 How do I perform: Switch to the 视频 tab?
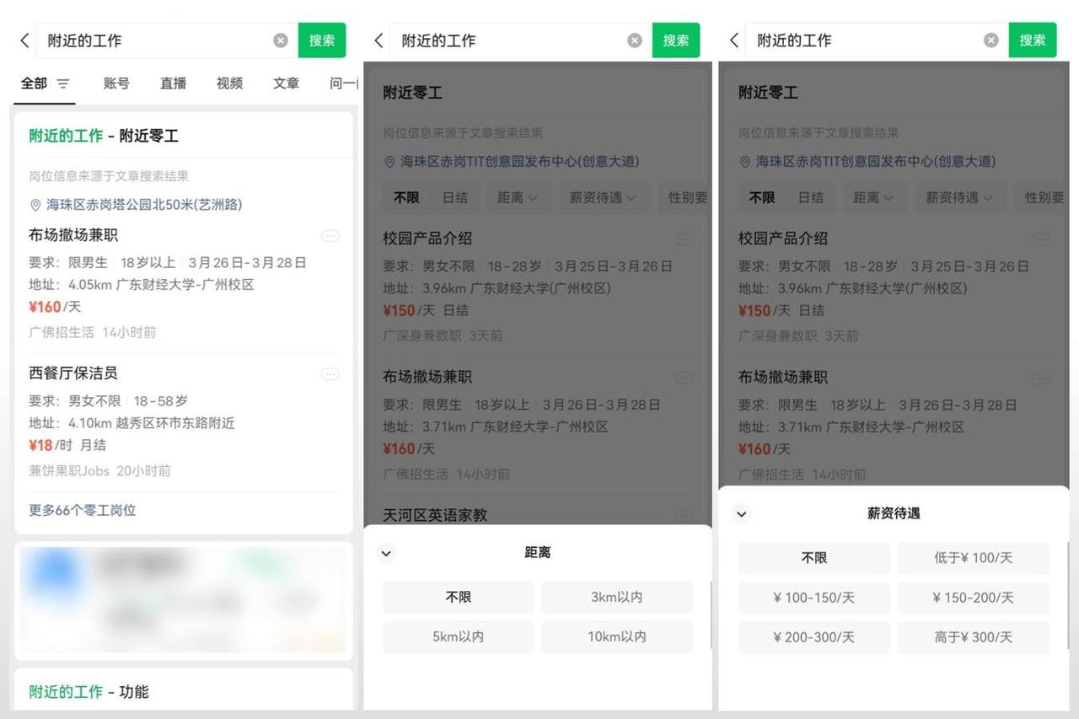click(229, 83)
